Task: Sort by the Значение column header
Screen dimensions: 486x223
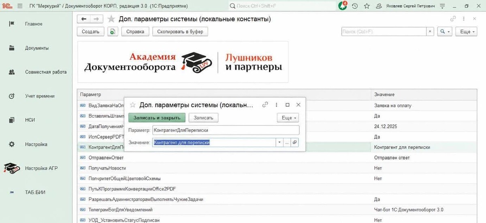Action: click(x=424, y=94)
